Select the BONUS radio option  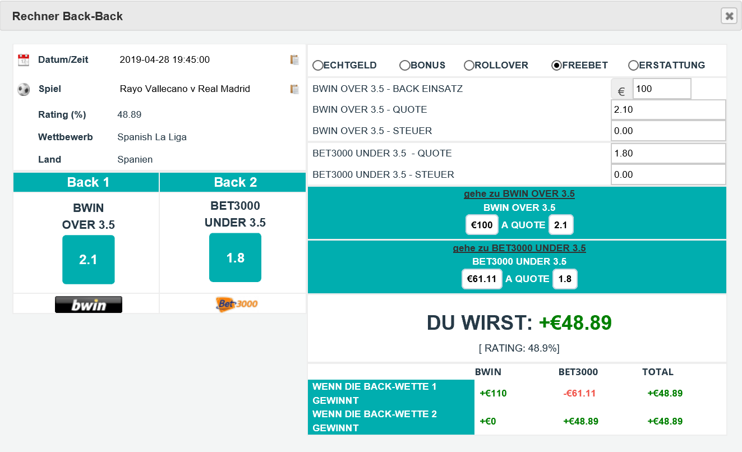405,65
